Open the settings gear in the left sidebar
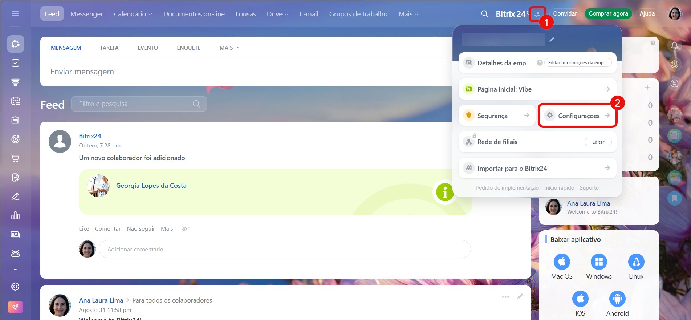 15,287
